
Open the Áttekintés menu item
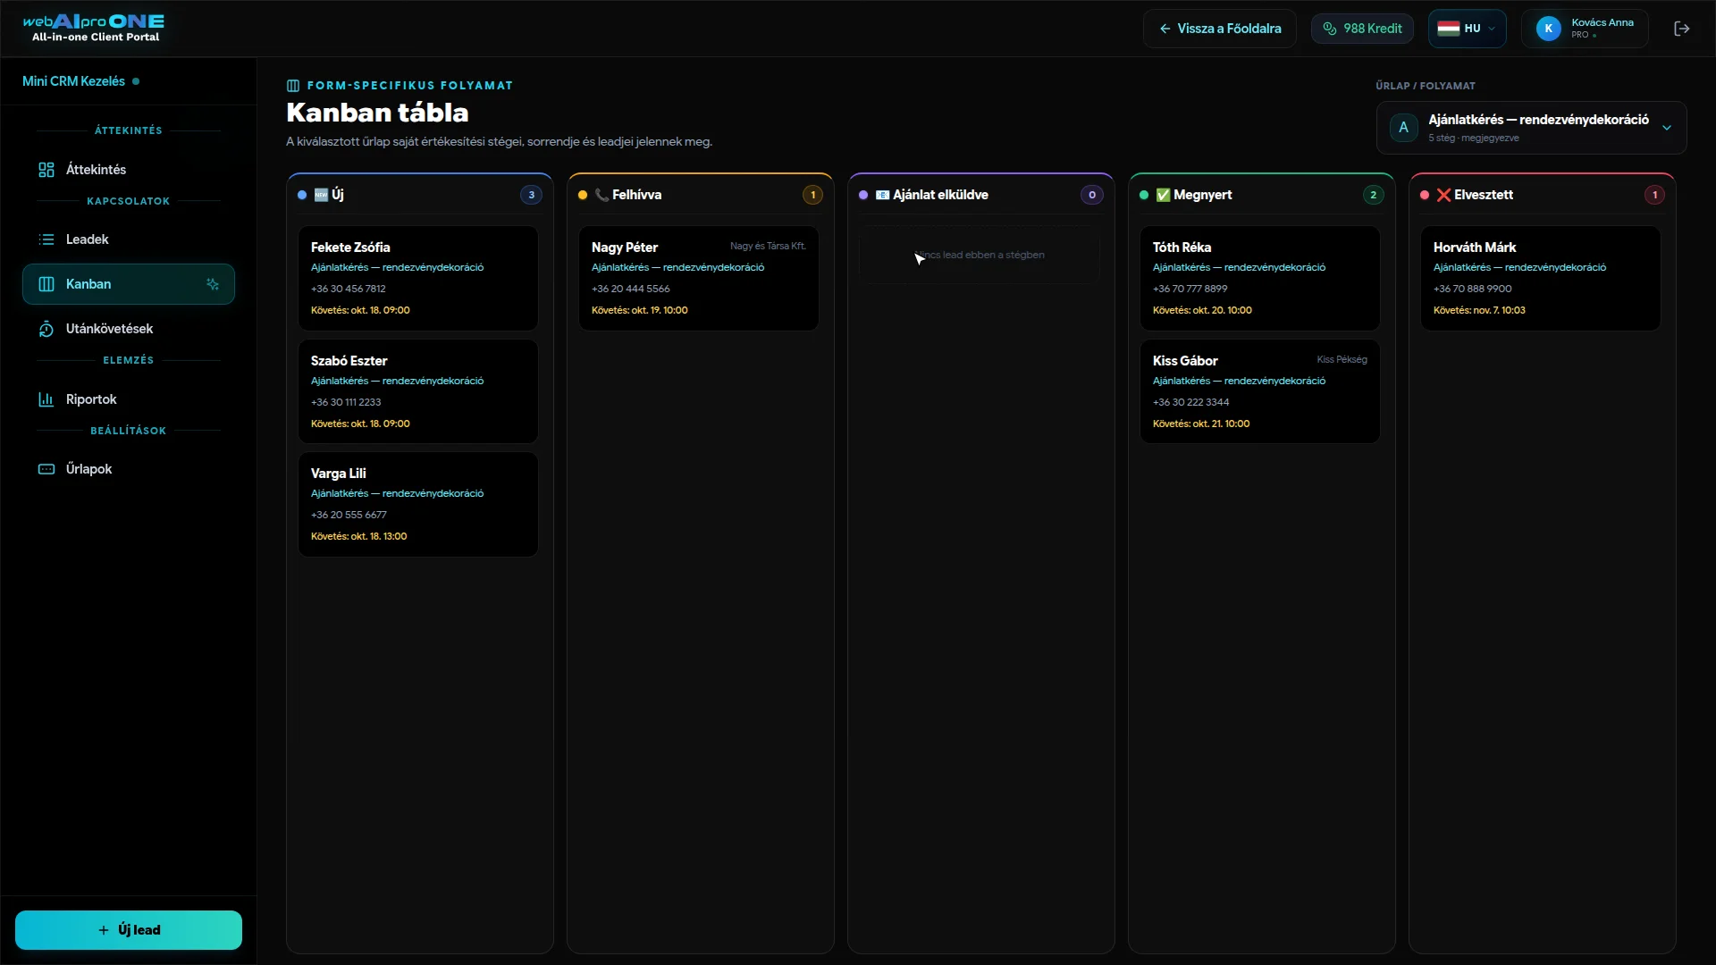coord(129,170)
